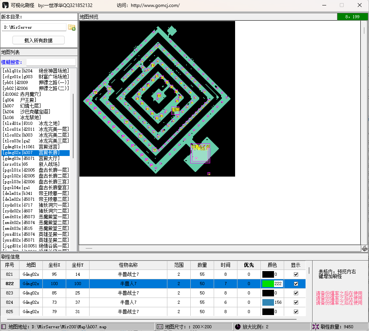Click the 地图尺寸 icon in status bar
Image resolution: width=369 pixels, height=331 pixels.
pyautogui.click(x=160, y=327)
